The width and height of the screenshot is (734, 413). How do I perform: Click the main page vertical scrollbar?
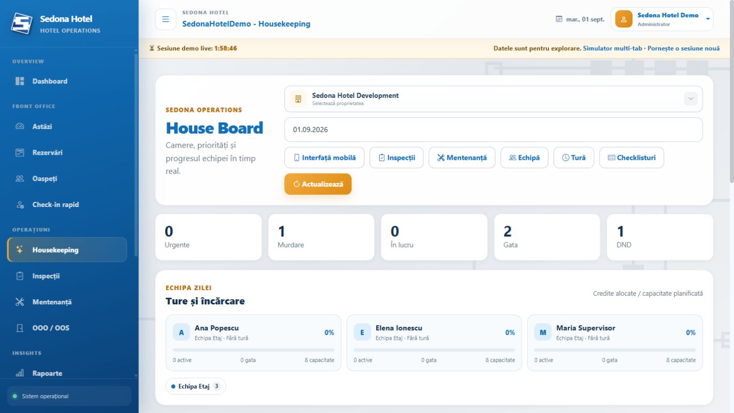(x=731, y=92)
